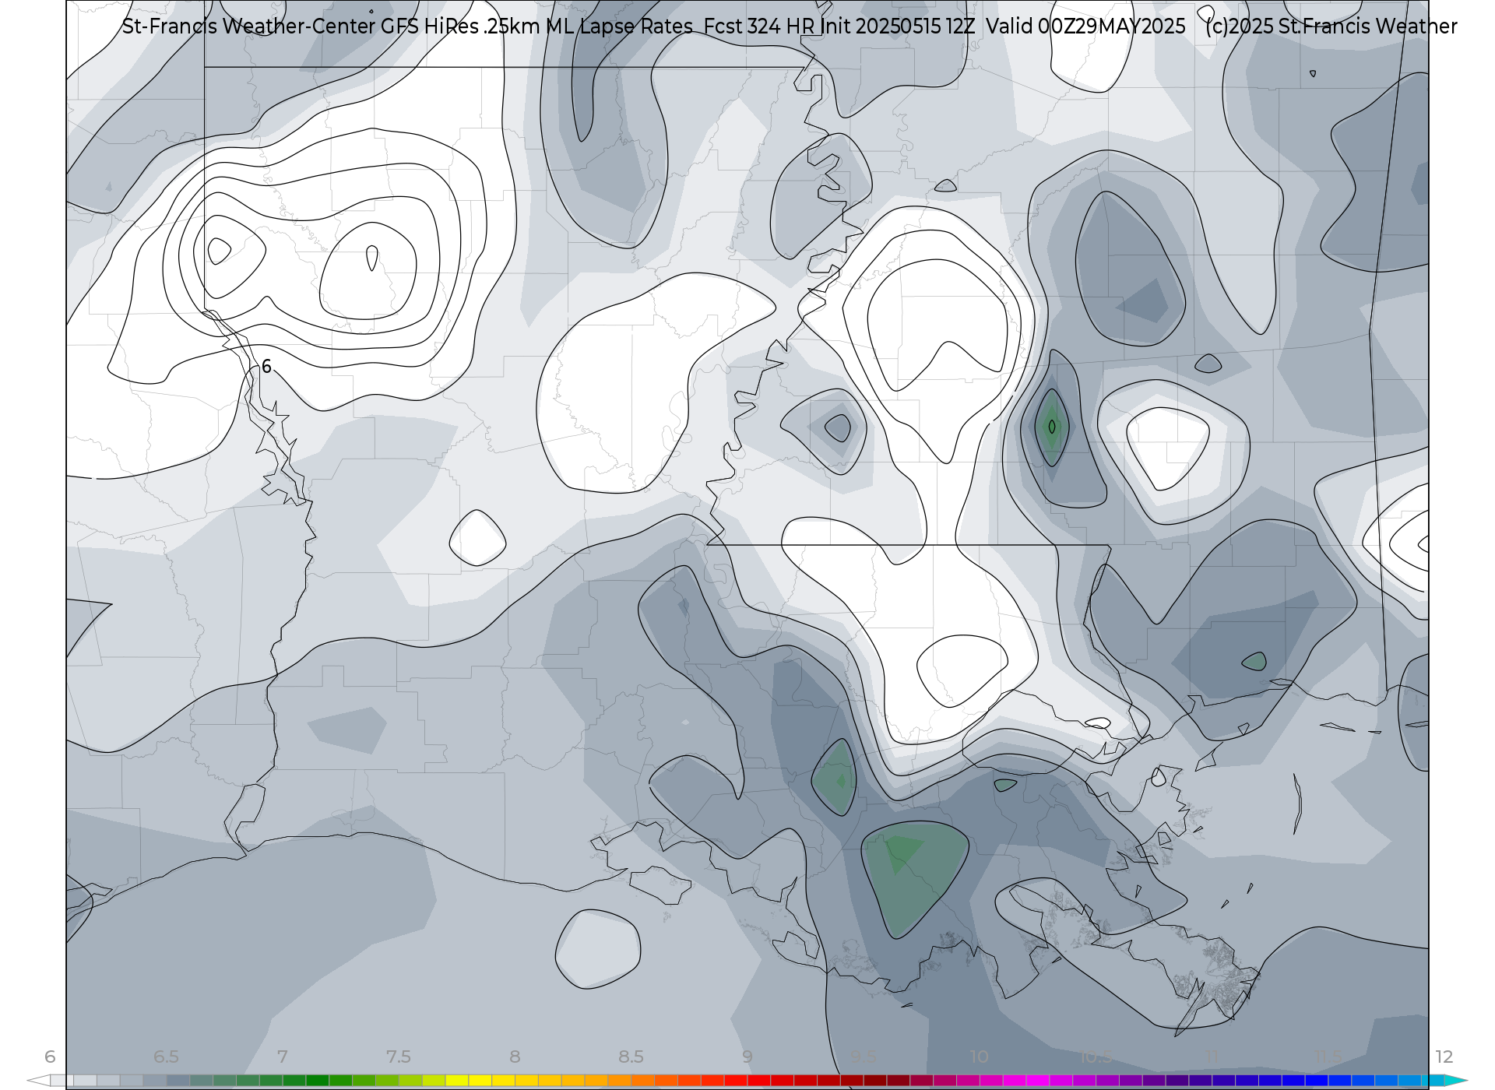Click the "Valid 00Z29MAY2025" text

[x=1085, y=26]
